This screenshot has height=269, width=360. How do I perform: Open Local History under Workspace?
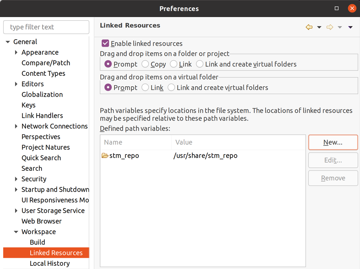(x=50, y=263)
